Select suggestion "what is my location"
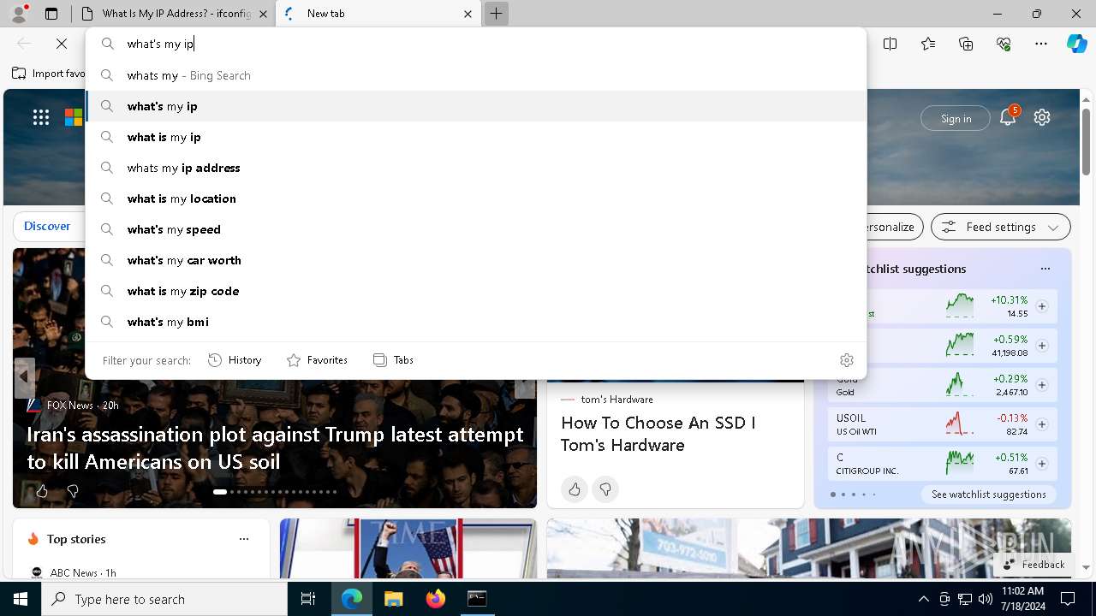 (x=476, y=198)
